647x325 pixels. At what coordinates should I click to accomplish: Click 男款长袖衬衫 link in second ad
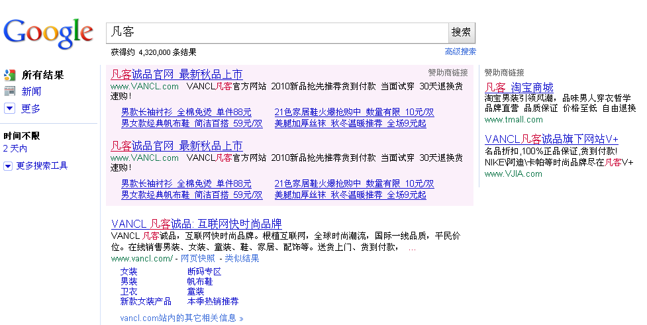point(186,183)
